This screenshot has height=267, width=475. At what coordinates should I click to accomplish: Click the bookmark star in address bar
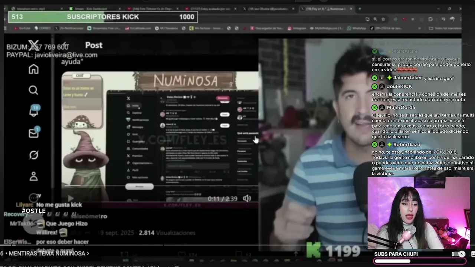[383, 19]
